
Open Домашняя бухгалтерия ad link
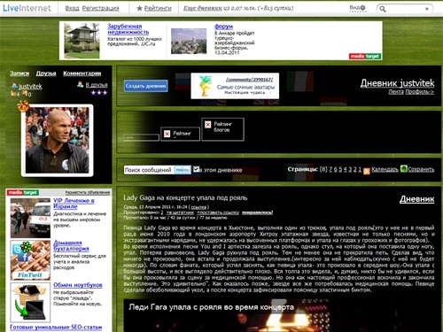pos(71,245)
